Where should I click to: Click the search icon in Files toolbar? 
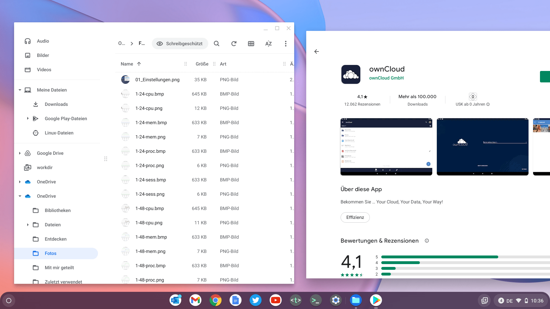click(x=217, y=43)
